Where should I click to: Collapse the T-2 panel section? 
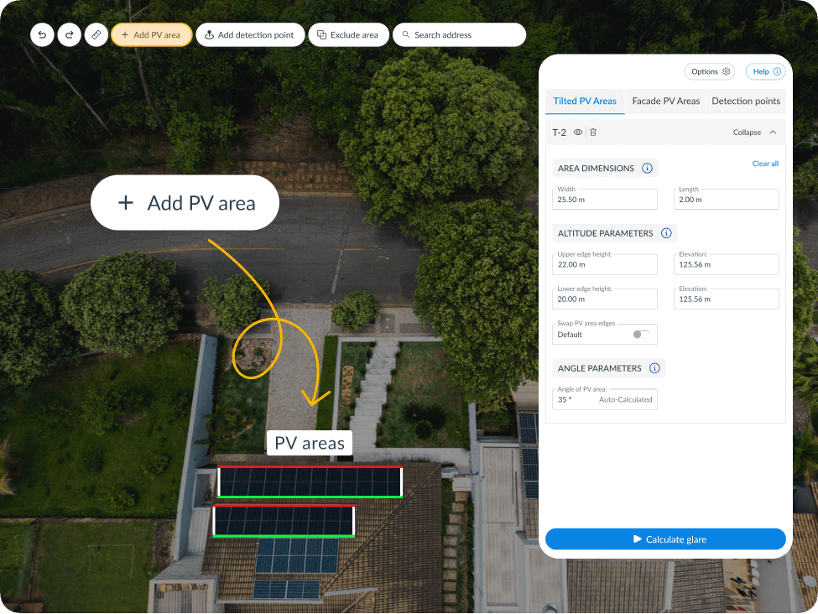pos(754,133)
